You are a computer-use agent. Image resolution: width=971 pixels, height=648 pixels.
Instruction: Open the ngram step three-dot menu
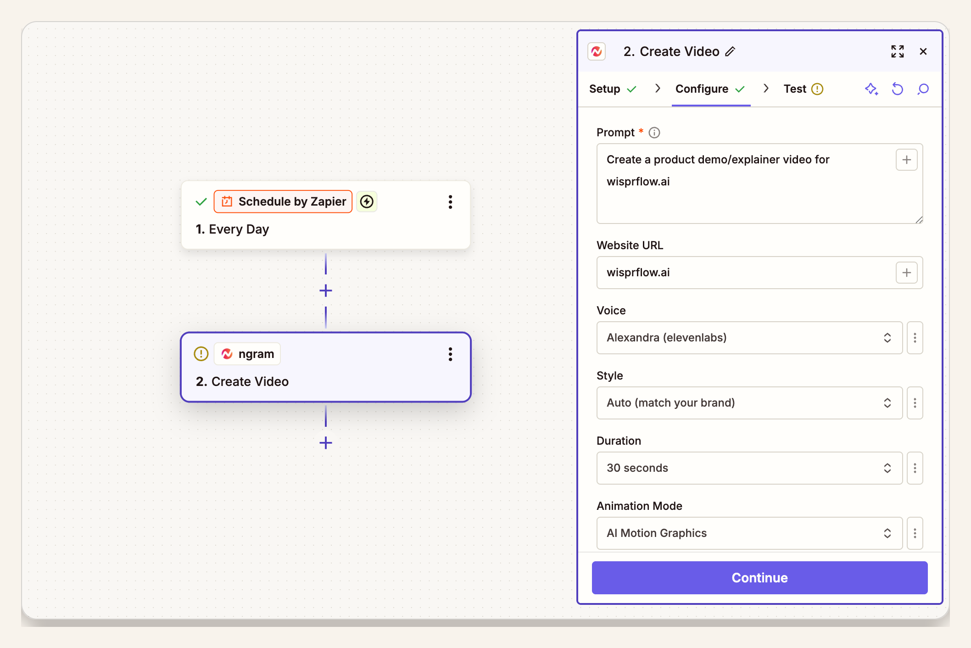451,354
